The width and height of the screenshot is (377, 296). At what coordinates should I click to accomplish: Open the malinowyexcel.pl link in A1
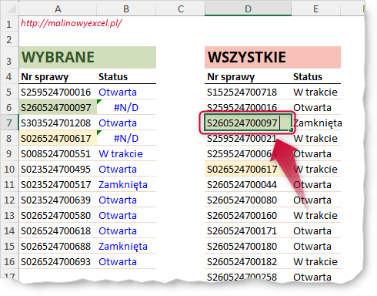coord(72,23)
